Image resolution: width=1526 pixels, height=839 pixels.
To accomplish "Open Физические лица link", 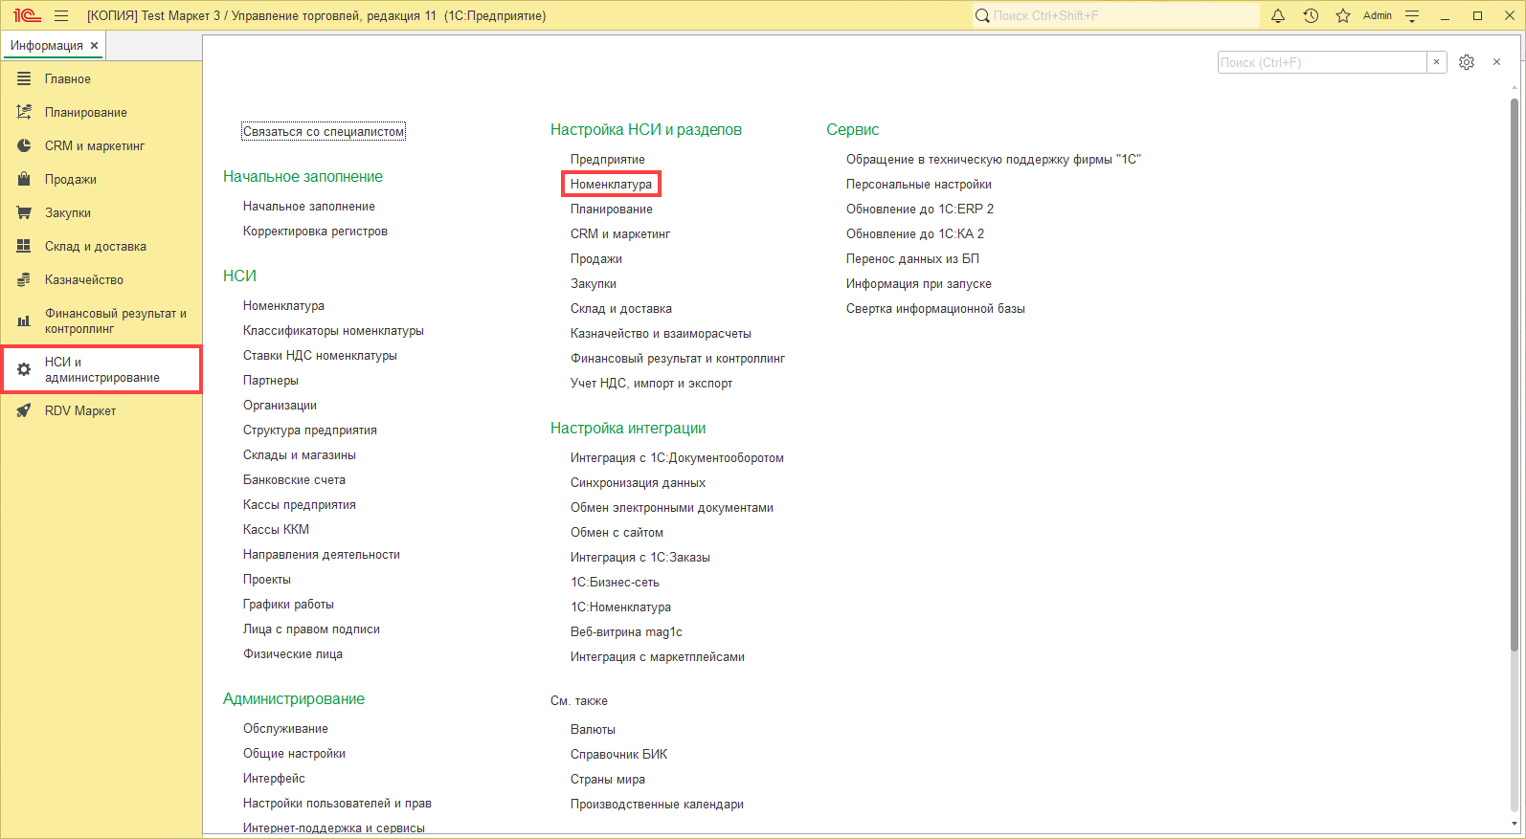I will pos(293,654).
